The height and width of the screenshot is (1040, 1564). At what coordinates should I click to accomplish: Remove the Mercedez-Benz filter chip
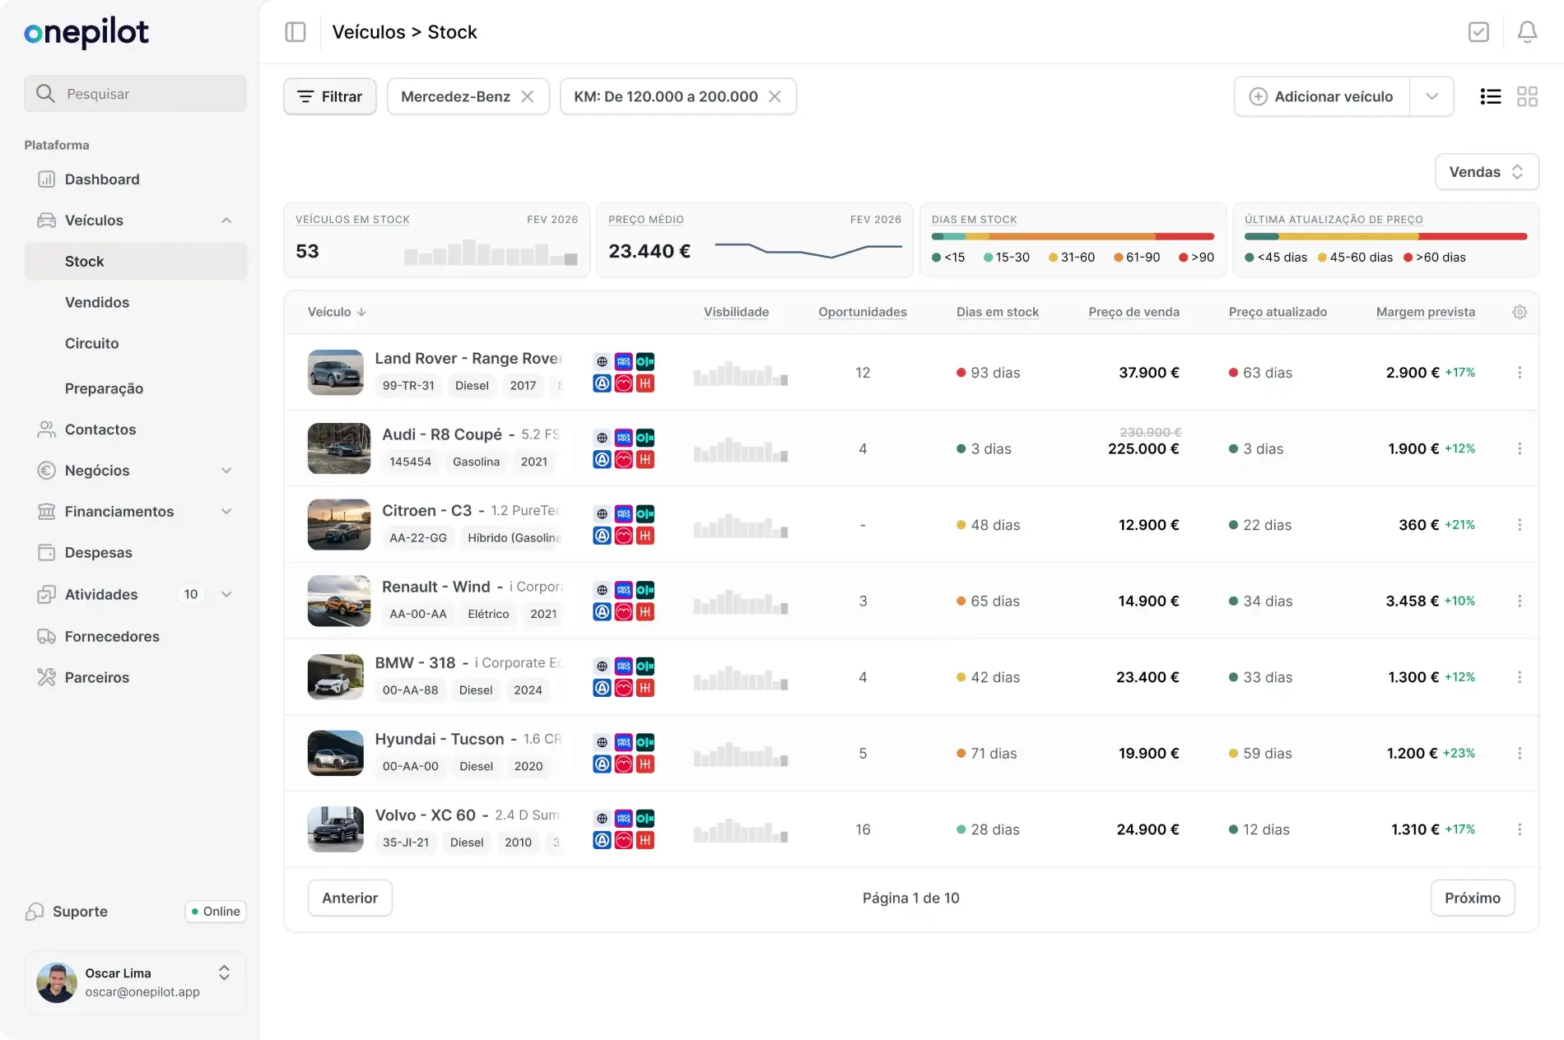pos(528,96)
